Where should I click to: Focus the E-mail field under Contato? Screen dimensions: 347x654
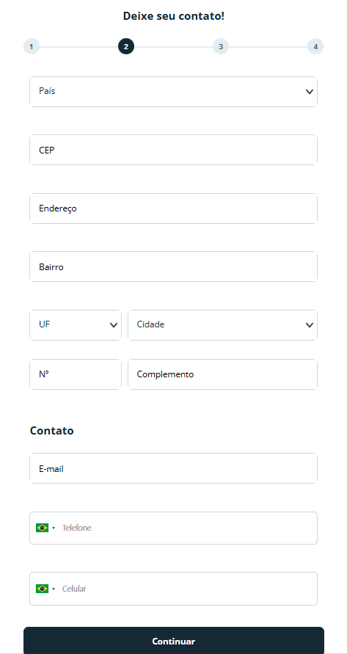(173, 468)
